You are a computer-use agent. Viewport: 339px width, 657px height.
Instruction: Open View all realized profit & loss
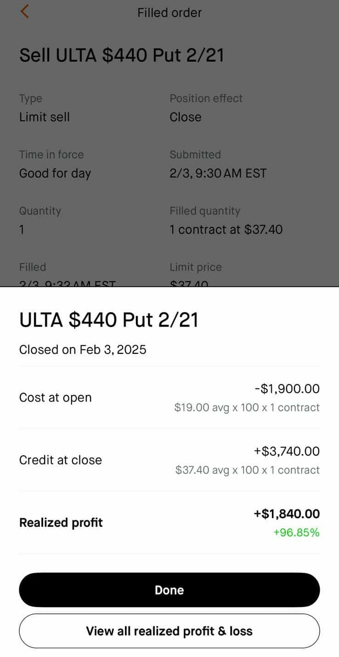coord(169,631)
